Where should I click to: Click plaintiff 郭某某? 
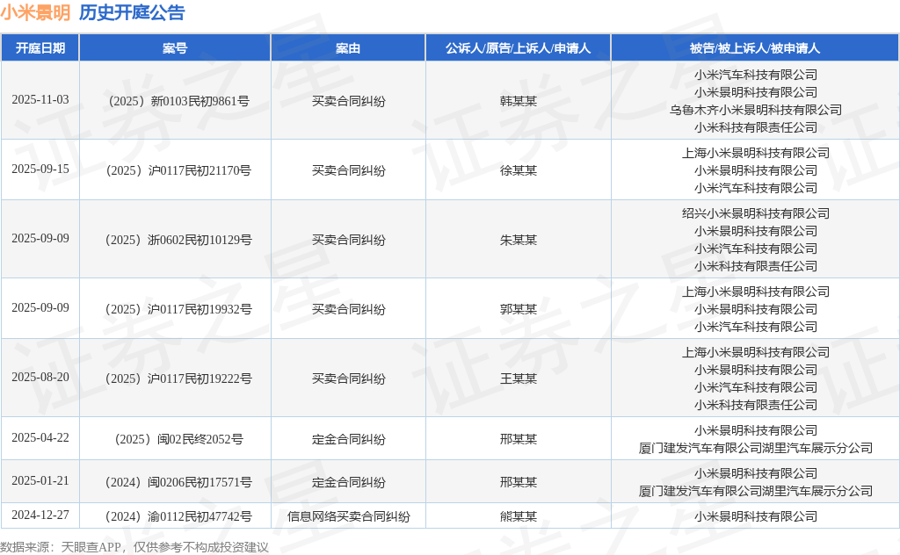point(519,310)
